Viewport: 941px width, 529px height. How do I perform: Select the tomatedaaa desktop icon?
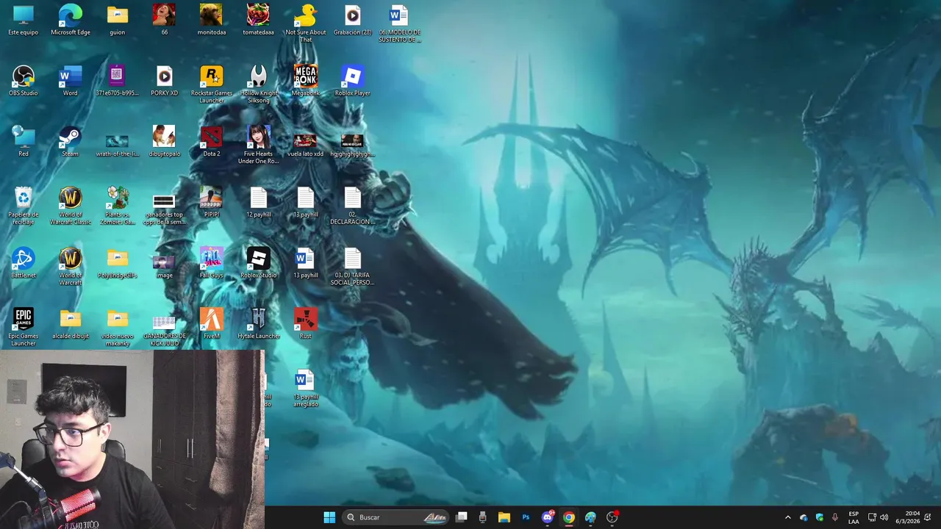click(259, 20)
